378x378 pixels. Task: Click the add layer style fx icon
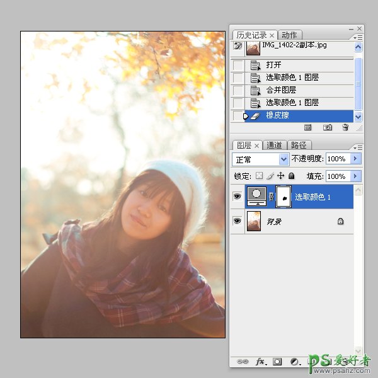point(260,362)
